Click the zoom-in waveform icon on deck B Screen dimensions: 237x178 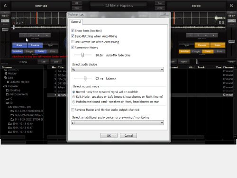point(223,23)
